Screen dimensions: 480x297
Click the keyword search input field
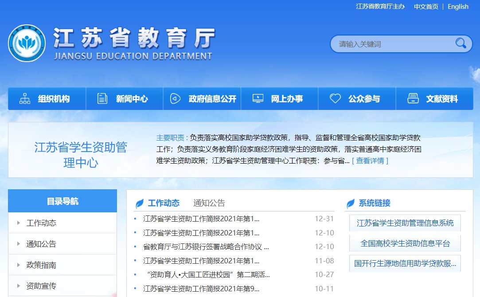394,44
